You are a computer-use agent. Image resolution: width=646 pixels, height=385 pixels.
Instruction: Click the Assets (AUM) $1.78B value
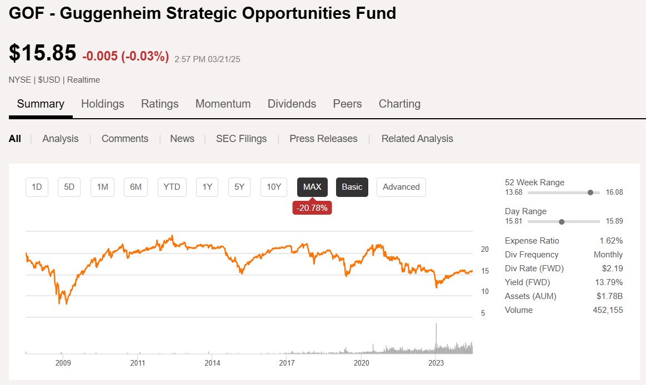coord(609,296)
